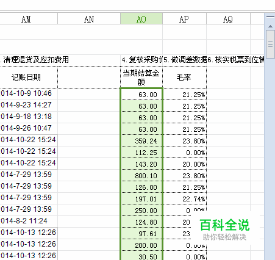This screenshot has width=275, height=260.
Task: Select highlighted column AO header
Action: coord(141,19)
